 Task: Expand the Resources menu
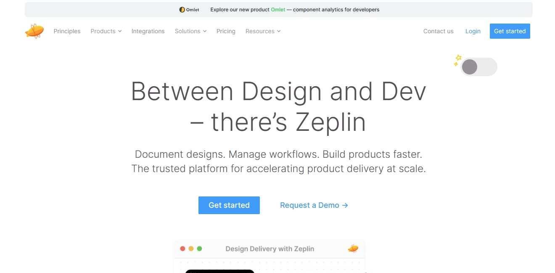(263, 31)
